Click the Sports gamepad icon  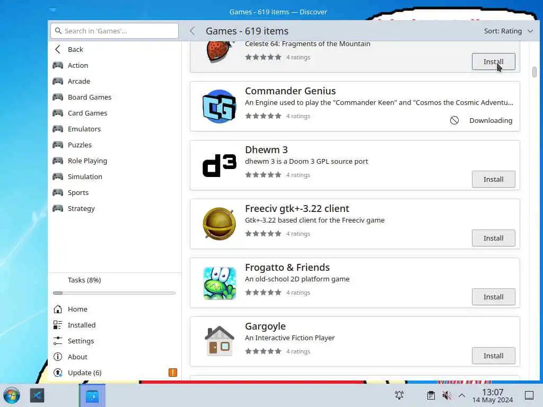pos(58,193)
